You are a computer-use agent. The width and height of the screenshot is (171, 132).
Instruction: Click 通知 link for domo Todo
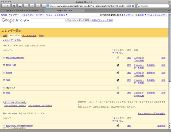pyautogui.click(x=129, y=65)
